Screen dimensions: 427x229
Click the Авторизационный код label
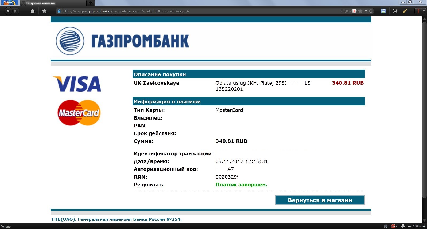coord(166,169)
